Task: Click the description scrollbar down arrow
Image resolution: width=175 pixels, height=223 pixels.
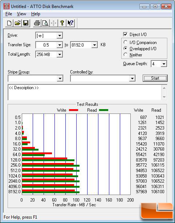Action: [164, 97]
